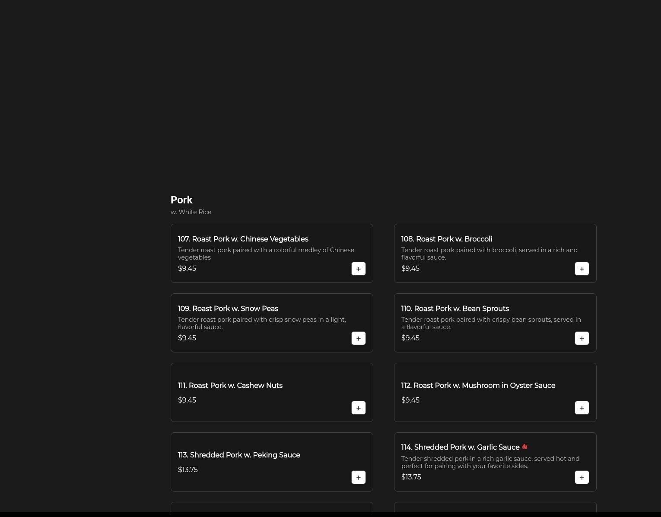Click the Pork section heading
Screen dimensions: 661x517
point(181,200)
